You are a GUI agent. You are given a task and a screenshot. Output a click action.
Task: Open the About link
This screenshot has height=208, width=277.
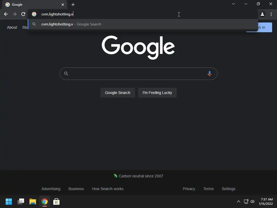click(x=12, y=27)
